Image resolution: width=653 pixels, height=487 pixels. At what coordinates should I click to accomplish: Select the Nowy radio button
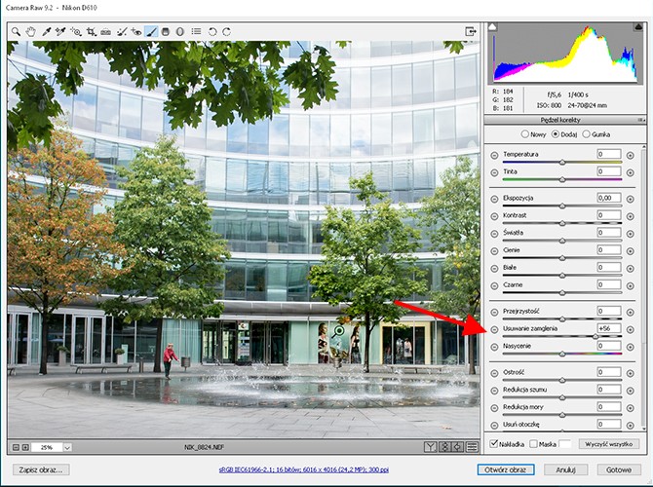[x=526, y=133]
